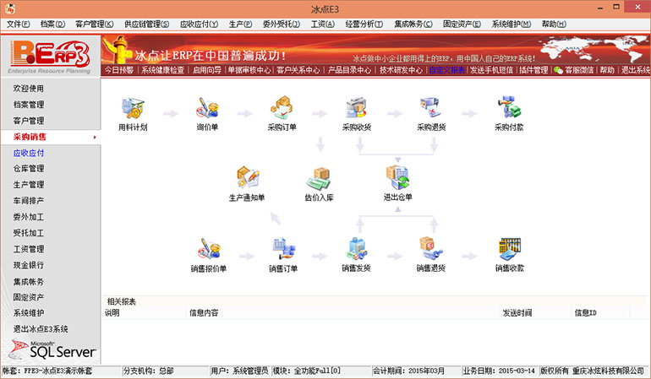Viewport: 651px width, 379px height.
Task: Open the 生产通知单 icon
Action: [248, 177]
